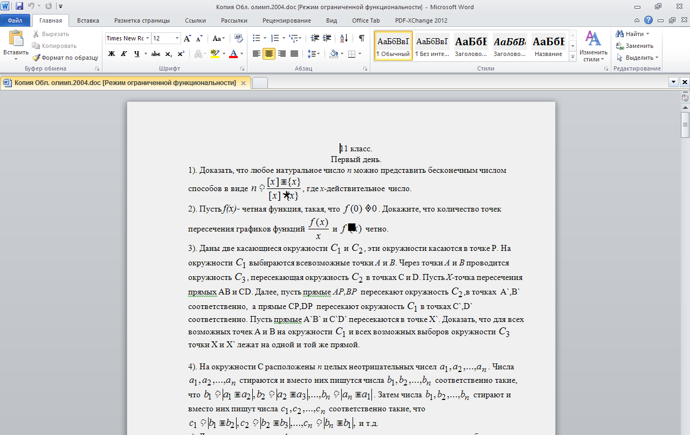Switch to Рецензирование tab
This screenshot has height=435, width=690.
pyautogui.click(x=287, y=20)
